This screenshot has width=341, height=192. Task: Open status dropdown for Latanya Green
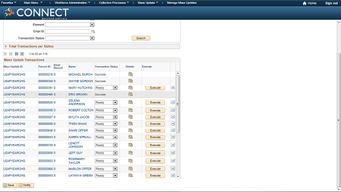click(115, 175)
